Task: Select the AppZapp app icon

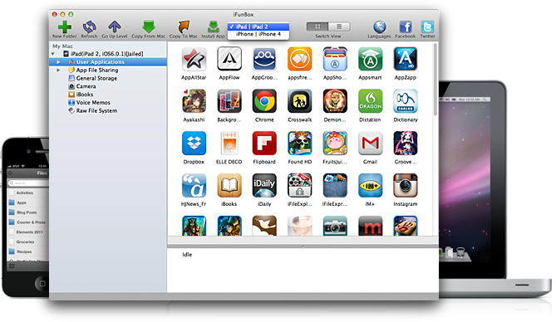Action: tap(406, 59)
